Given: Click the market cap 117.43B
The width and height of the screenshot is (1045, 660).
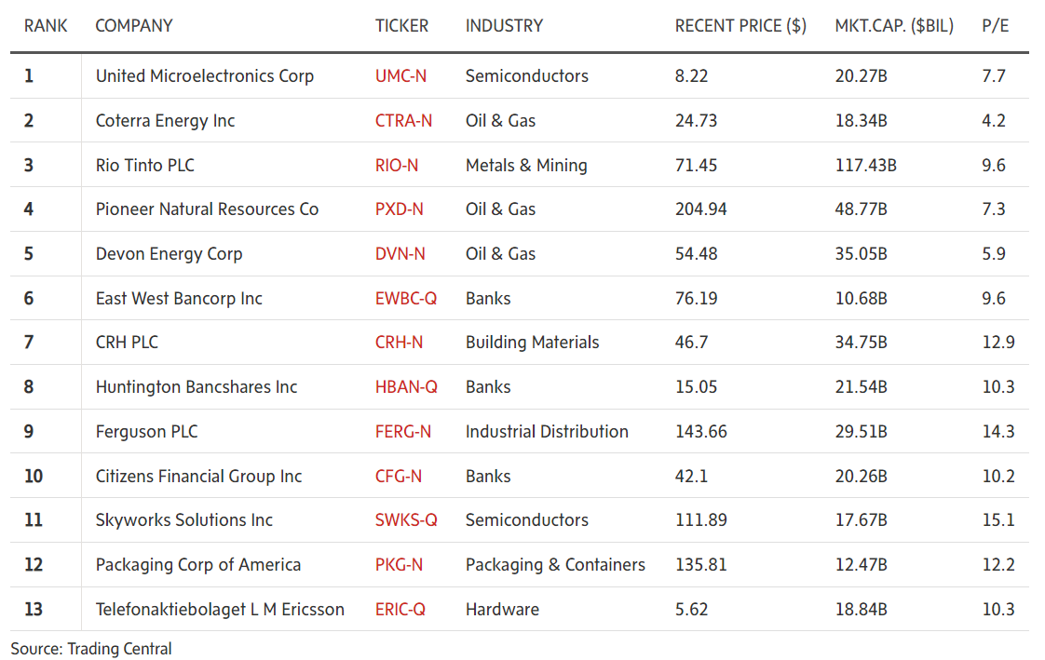Looking at the screenshot, I should tap(866, 165).
